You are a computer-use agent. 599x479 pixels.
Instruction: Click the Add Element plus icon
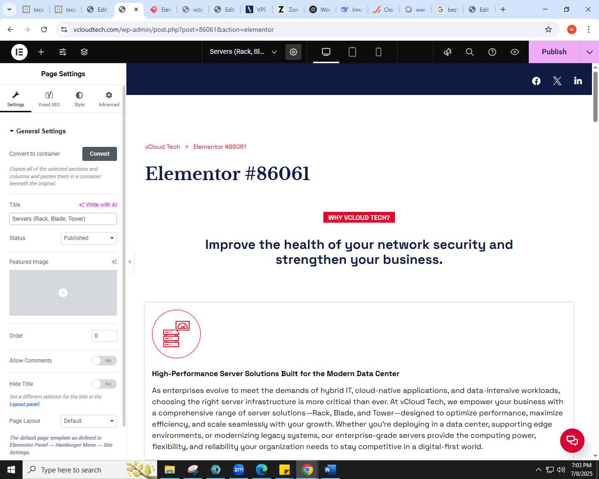tap(41, 52)
